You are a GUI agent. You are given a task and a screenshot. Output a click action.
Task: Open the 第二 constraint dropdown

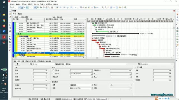[x=130, y=85]
